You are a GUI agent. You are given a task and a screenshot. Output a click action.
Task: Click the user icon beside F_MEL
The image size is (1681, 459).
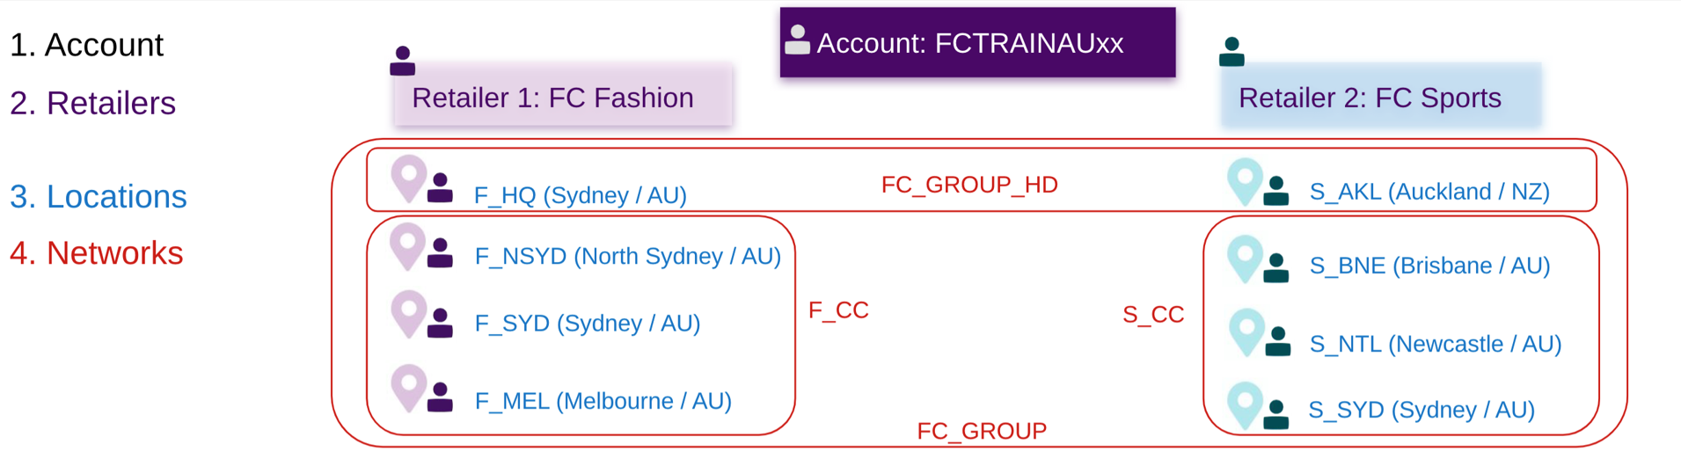point(440,397)
